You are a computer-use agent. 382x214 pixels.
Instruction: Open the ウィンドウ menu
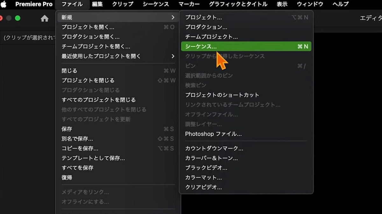[x=310, y=4]
